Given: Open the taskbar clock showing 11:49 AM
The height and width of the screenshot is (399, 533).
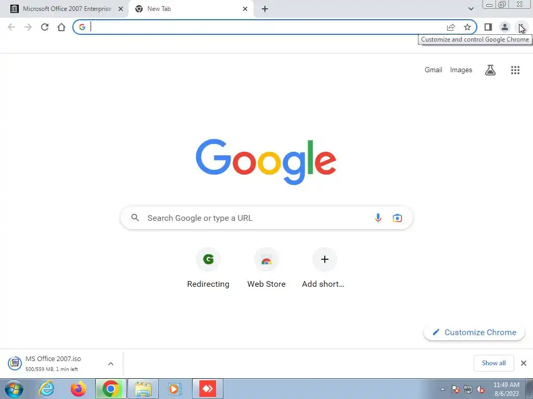Looking at the screenshot, I should coord(506,389).
